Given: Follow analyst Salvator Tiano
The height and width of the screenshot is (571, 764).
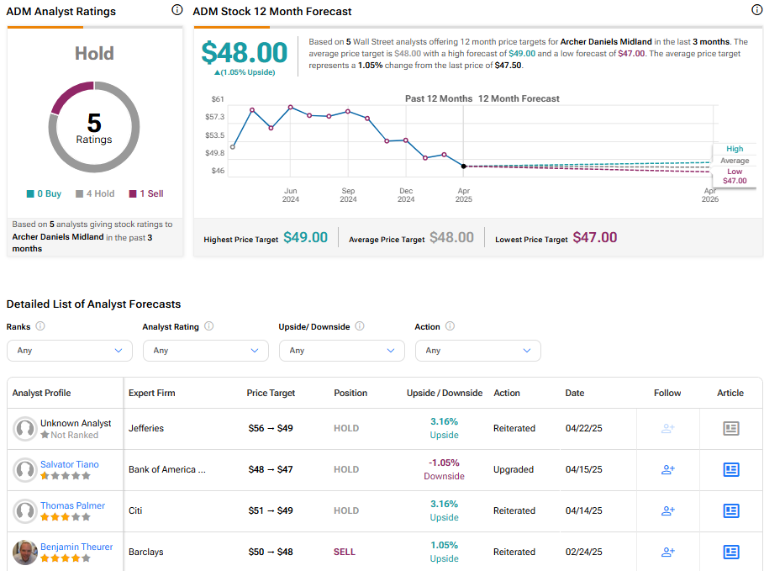Looking at the screenshot, I should click(668, 469).
